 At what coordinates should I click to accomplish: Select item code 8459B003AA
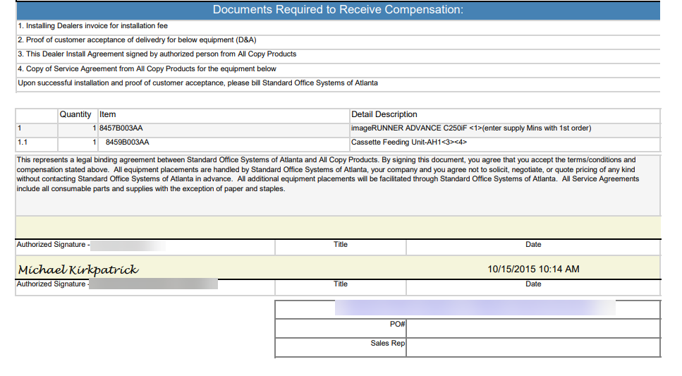(128, 142)
